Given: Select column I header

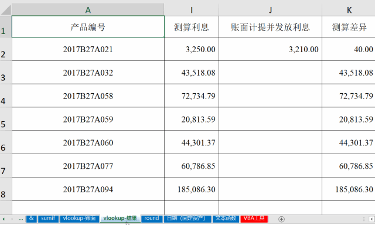Looking at the screenshot, I should pos(192,10).
